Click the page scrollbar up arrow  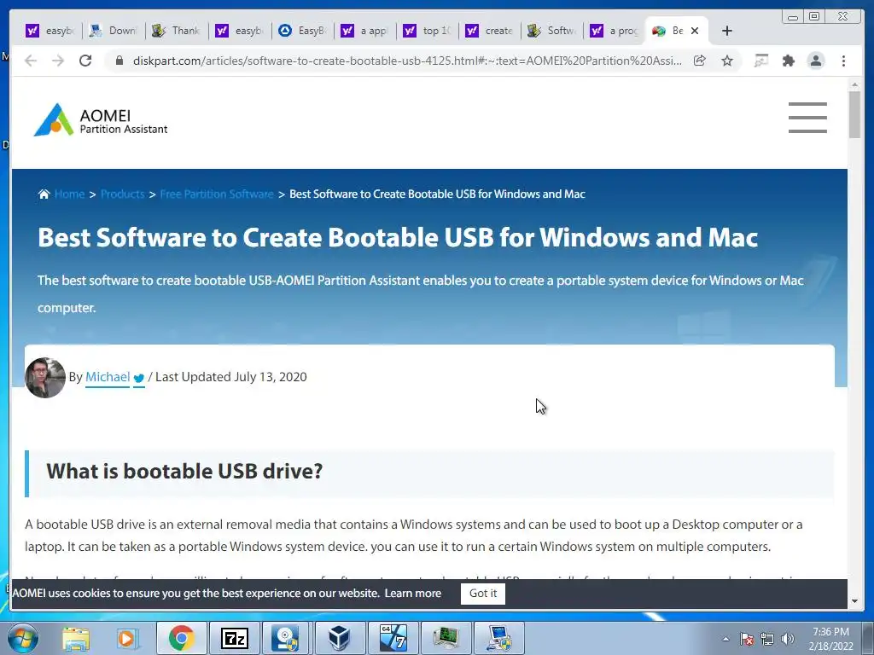click(x=854, y=84)
